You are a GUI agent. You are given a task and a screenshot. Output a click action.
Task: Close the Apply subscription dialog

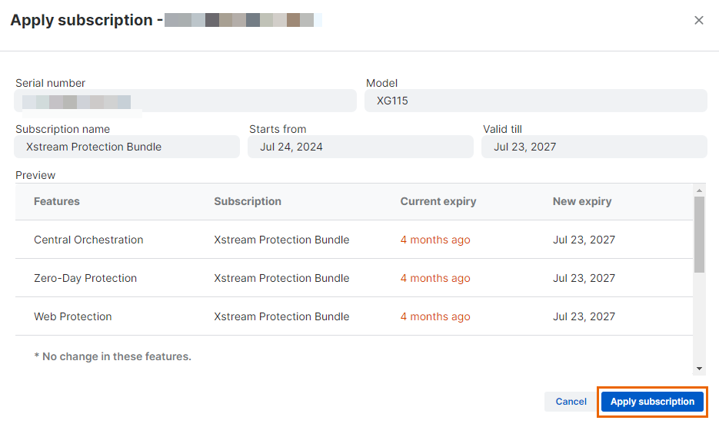(698, 21)
